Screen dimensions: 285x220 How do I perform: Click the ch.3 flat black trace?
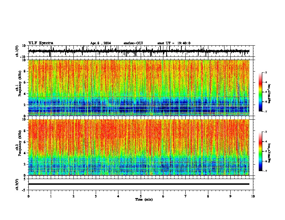[139, 184]
